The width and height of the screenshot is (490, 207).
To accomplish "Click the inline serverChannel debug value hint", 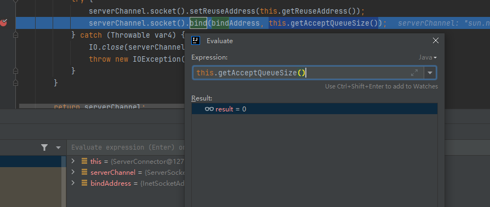I will [444, 23].
